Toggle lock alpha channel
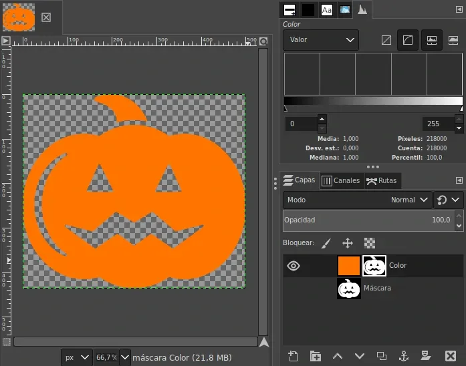 (369, 243)
